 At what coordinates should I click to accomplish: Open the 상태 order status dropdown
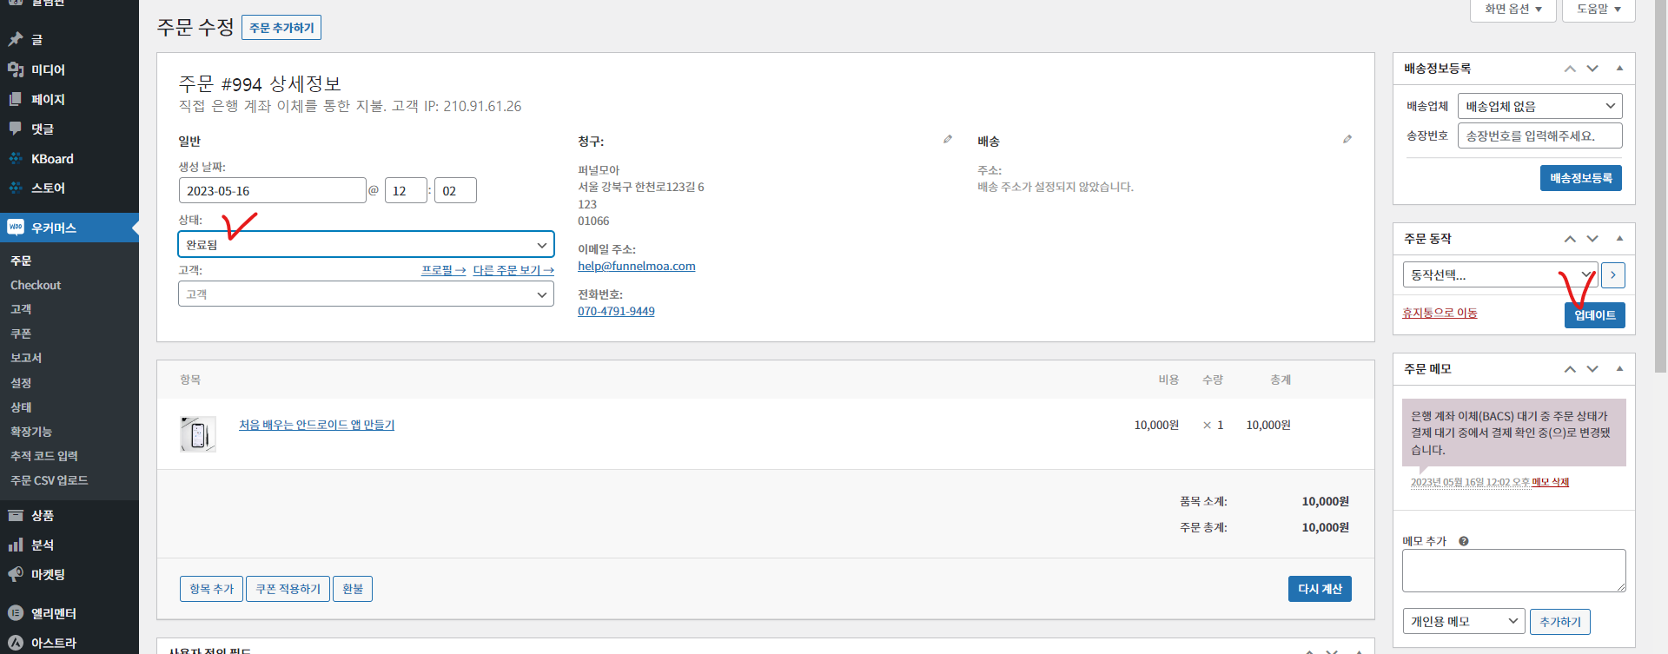tap(366, 244)
